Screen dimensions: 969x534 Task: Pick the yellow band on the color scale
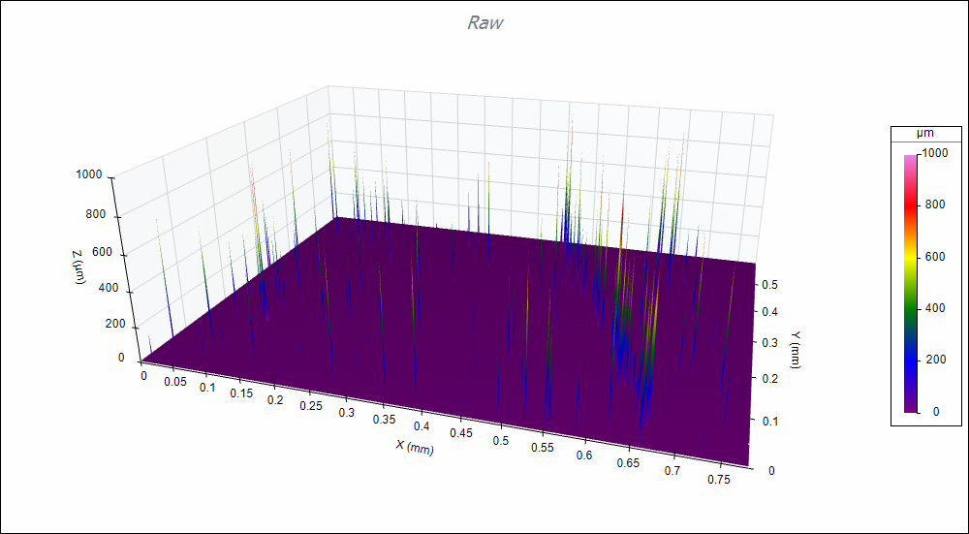coord(910,256)
